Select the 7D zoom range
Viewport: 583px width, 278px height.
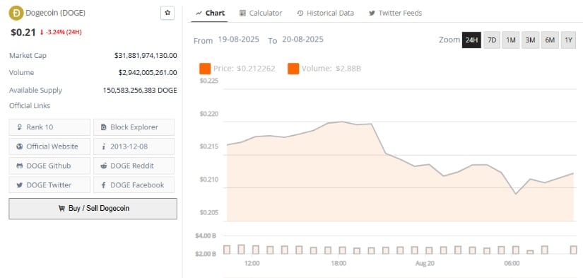[492, 40]
